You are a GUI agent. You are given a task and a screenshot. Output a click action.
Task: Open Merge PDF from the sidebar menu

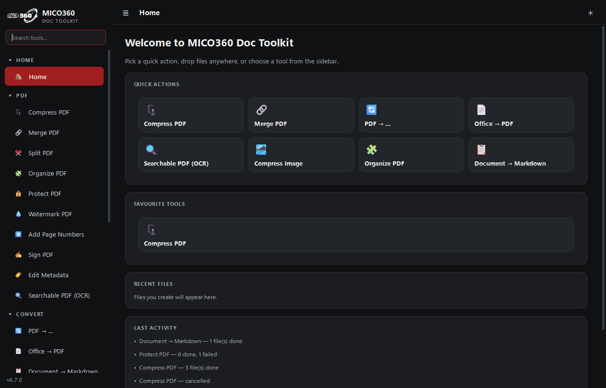click(54, 133)
